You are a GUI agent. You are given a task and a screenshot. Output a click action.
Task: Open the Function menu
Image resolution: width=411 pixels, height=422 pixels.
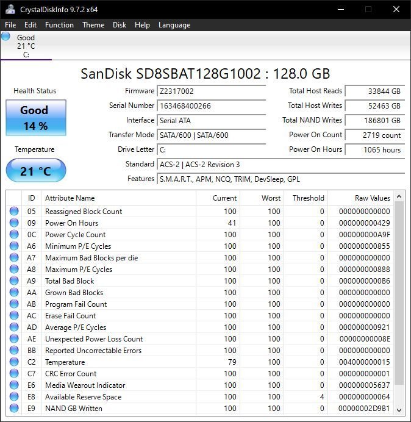(59, 25)
